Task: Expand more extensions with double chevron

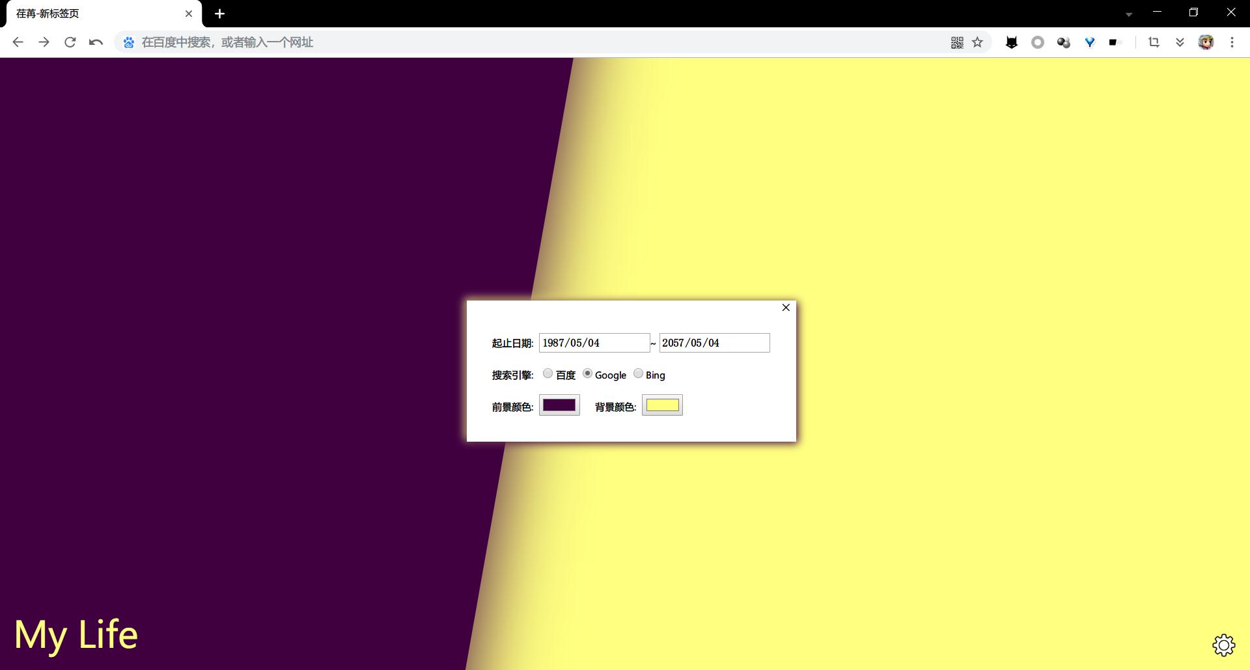Action: coord(1180,42)
